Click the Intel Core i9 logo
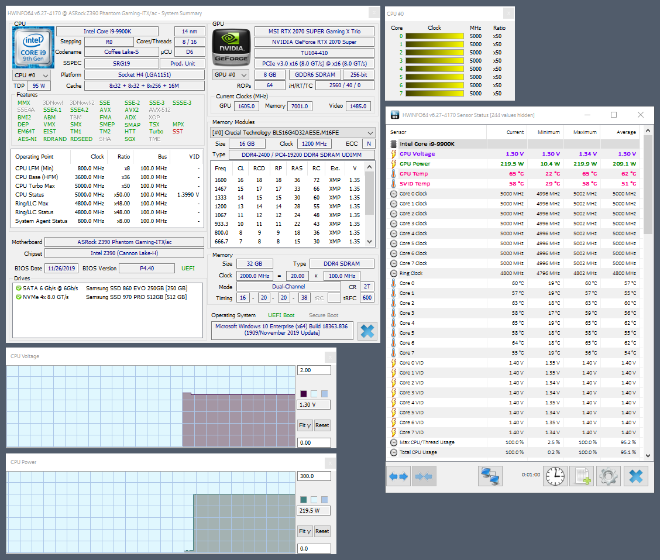Viewport: 660px width, 560px height. (33, 47)
